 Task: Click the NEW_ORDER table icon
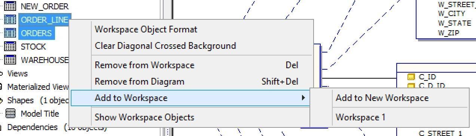click(10, 6)
